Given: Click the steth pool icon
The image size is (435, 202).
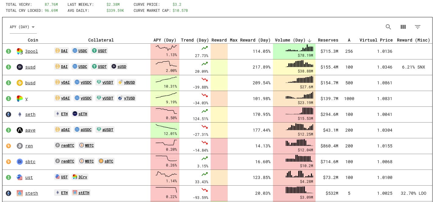Looking at the screenshot, I should click(20, 193).
